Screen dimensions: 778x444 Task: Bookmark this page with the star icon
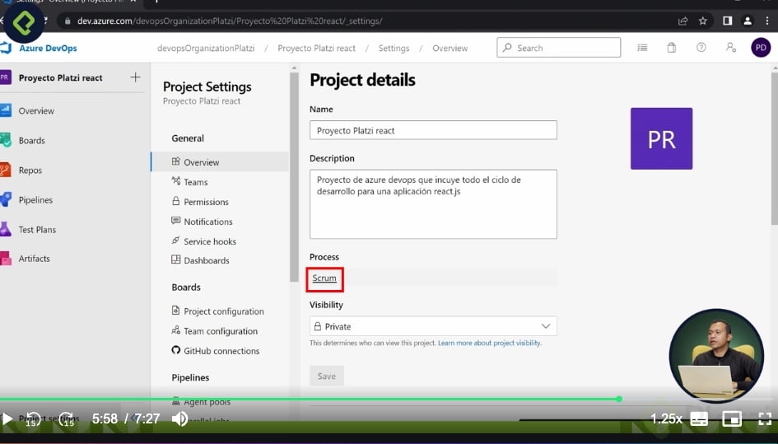pos(702,21)
